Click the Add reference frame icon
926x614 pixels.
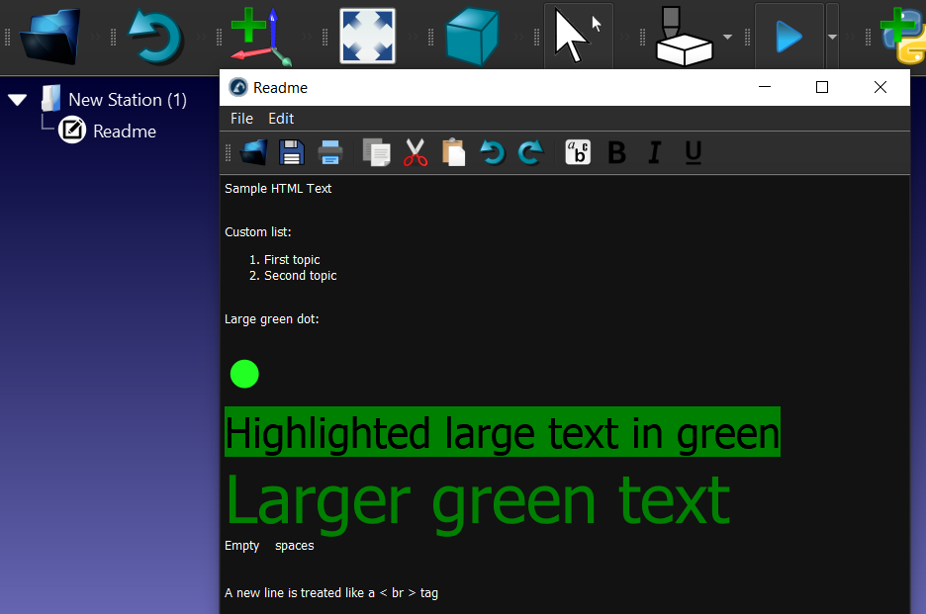coord(259,37)
